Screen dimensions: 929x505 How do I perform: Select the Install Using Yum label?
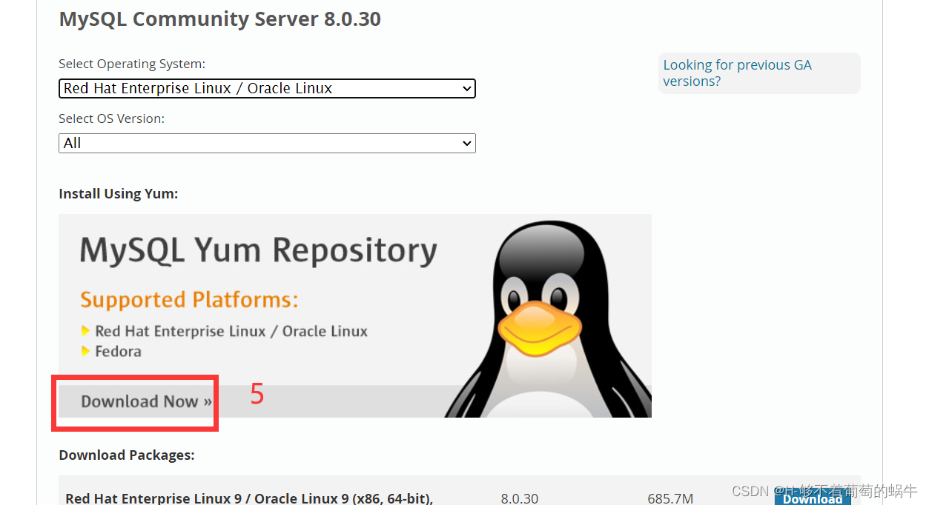(119, 193)
